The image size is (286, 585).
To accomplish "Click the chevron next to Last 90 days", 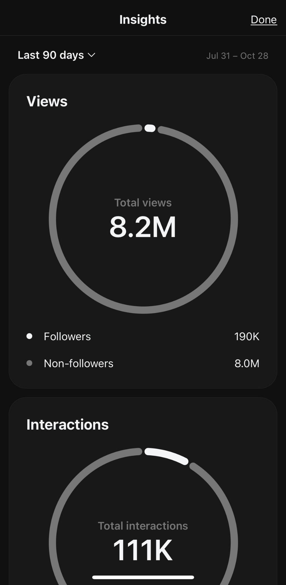I will coord(91,55).
